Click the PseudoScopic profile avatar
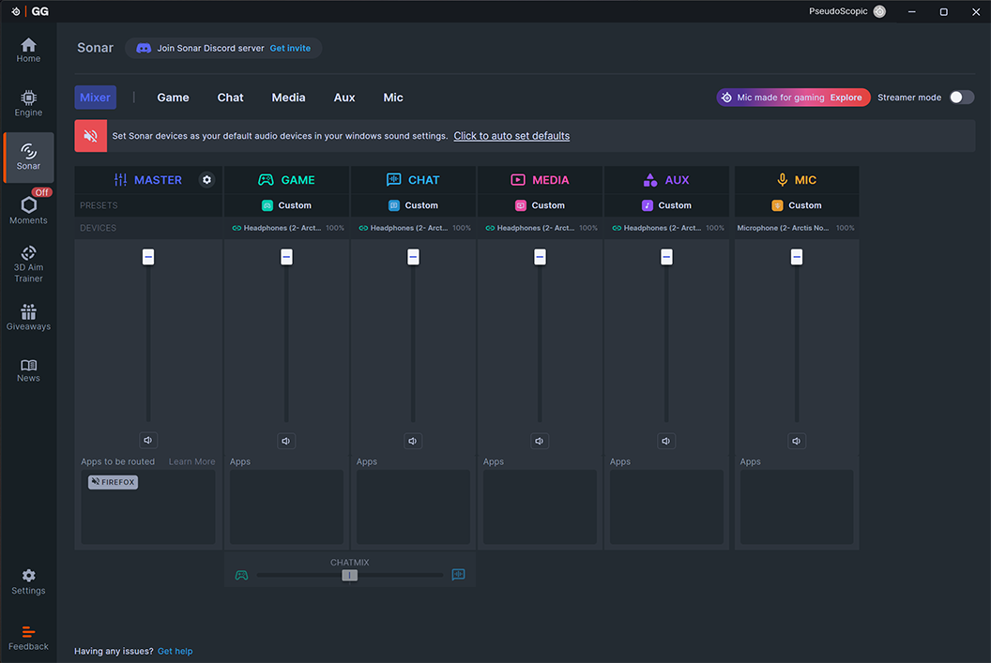Viewport: 991px width, 663px height. click(x=879, y=11)
